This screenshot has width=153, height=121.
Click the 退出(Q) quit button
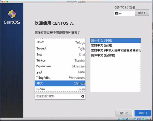(124, 113)
